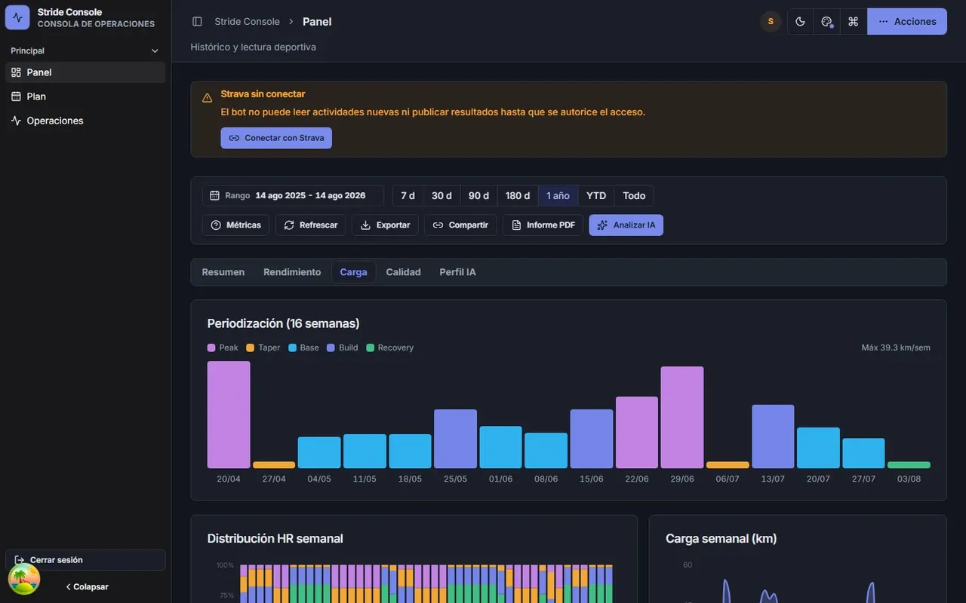Click the Peak bar above 22/06
The width and height of the screenshot is (966, 603).
637,433
